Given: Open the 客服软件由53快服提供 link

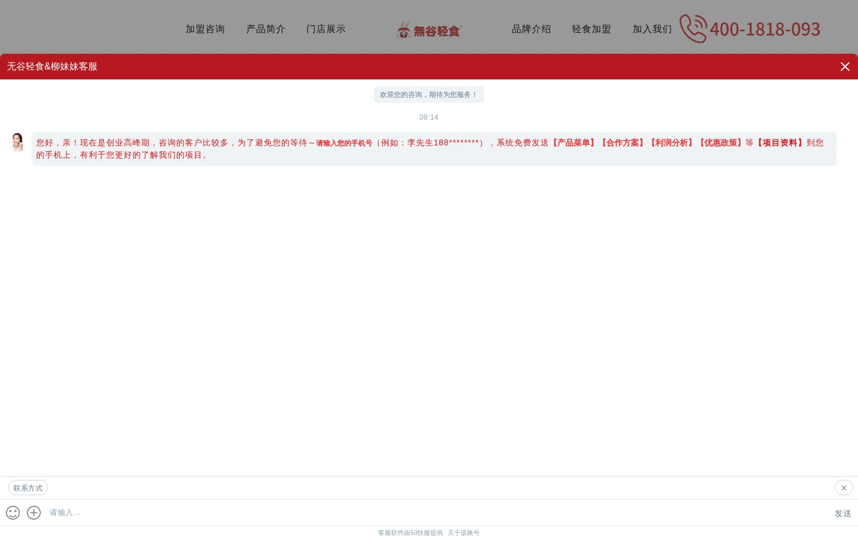Looking at the screenshot, I should 410,533.
